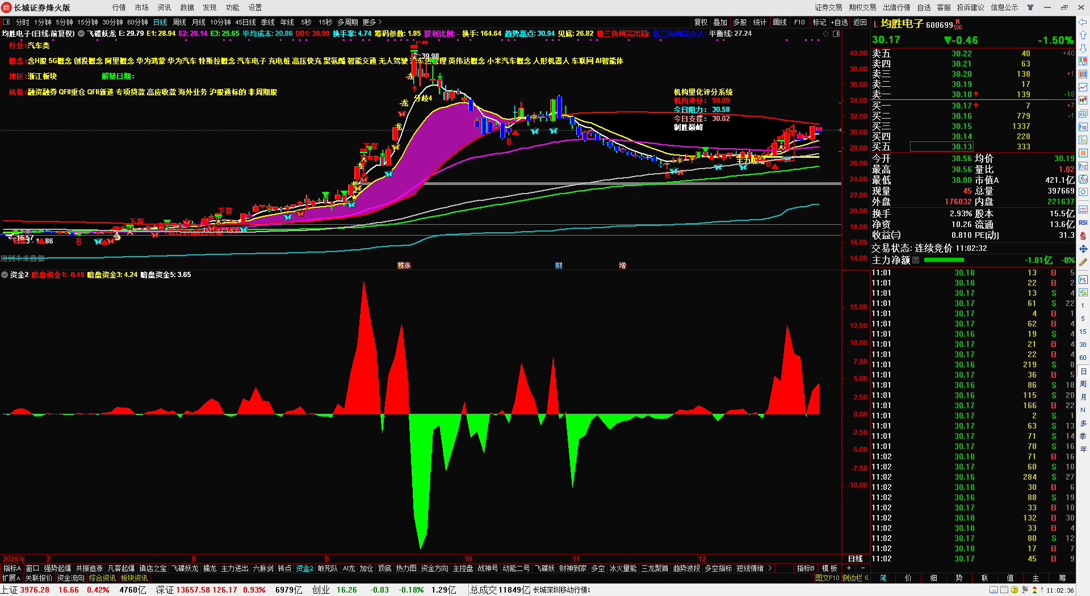Expand the 多周期 menu
Screen dimensions: 1090x596
pos(347,22)
